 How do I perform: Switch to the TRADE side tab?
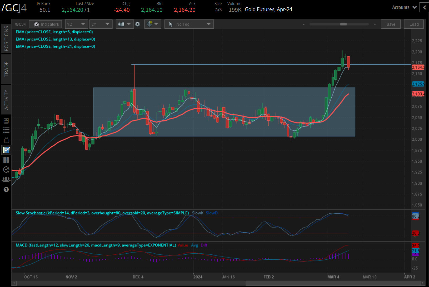tap(6, 69)
